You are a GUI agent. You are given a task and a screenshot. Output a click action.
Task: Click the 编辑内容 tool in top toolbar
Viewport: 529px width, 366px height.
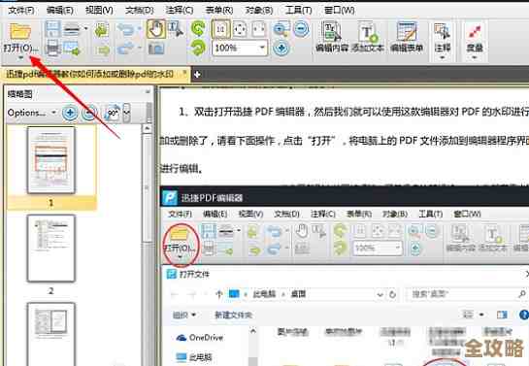click(332, 37)
